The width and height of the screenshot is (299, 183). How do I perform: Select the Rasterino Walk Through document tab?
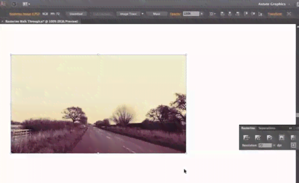tap(41, 22)
